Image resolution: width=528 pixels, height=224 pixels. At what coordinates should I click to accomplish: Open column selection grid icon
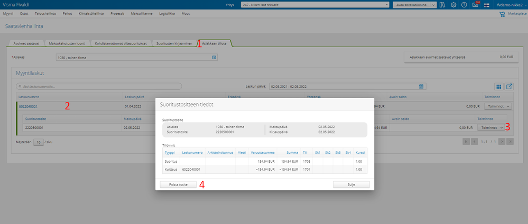click(x=499, y=87)
